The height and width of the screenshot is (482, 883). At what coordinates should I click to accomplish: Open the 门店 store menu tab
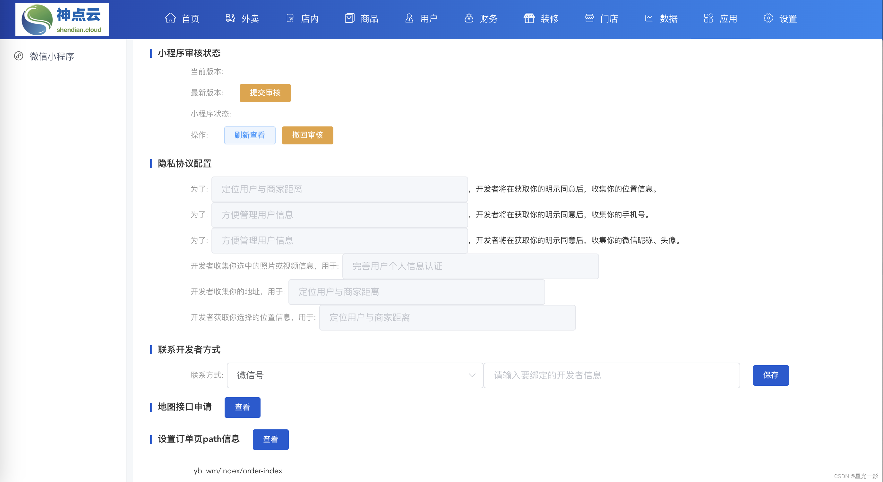602,19
